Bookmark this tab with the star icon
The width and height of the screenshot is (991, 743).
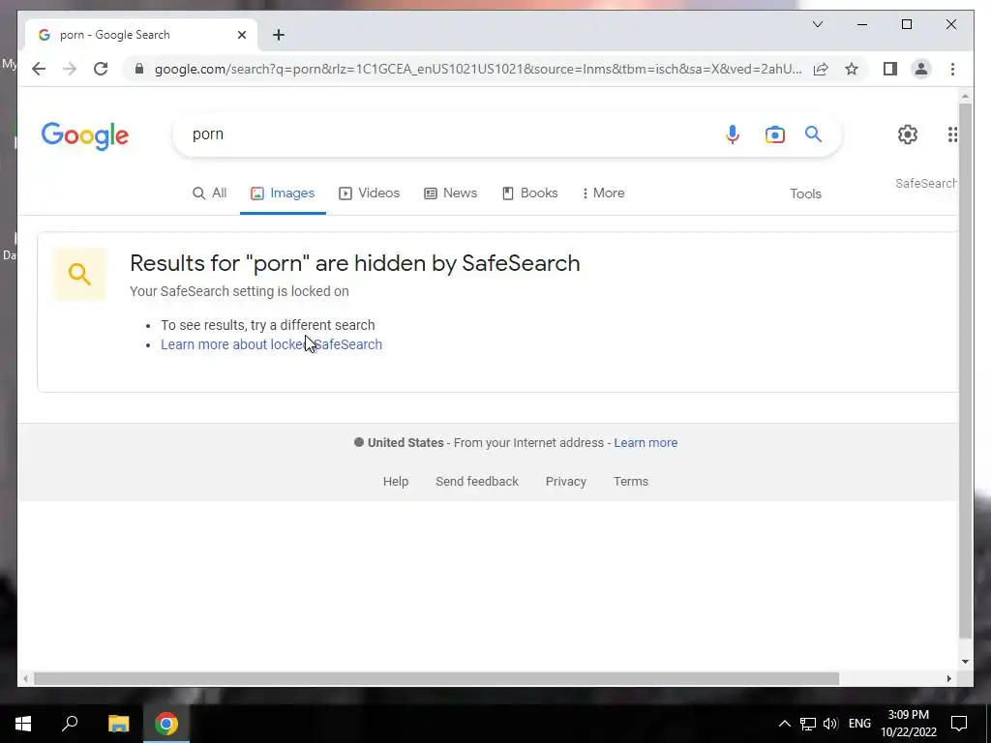click(852, 69)
